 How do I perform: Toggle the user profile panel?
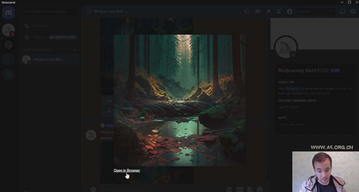[x=290, y=11]
